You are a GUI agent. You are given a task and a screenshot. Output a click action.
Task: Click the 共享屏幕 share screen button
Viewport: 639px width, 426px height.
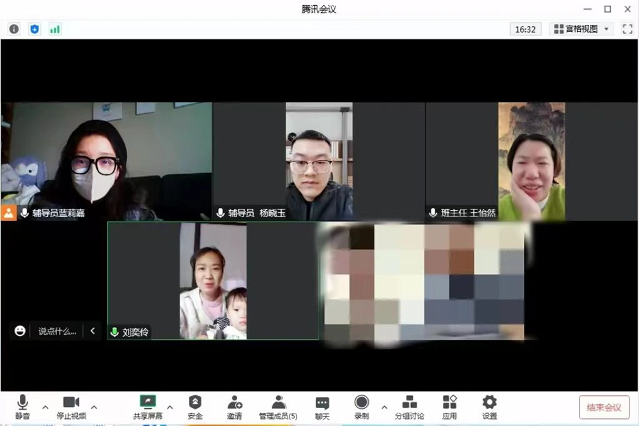click(148, 407)
